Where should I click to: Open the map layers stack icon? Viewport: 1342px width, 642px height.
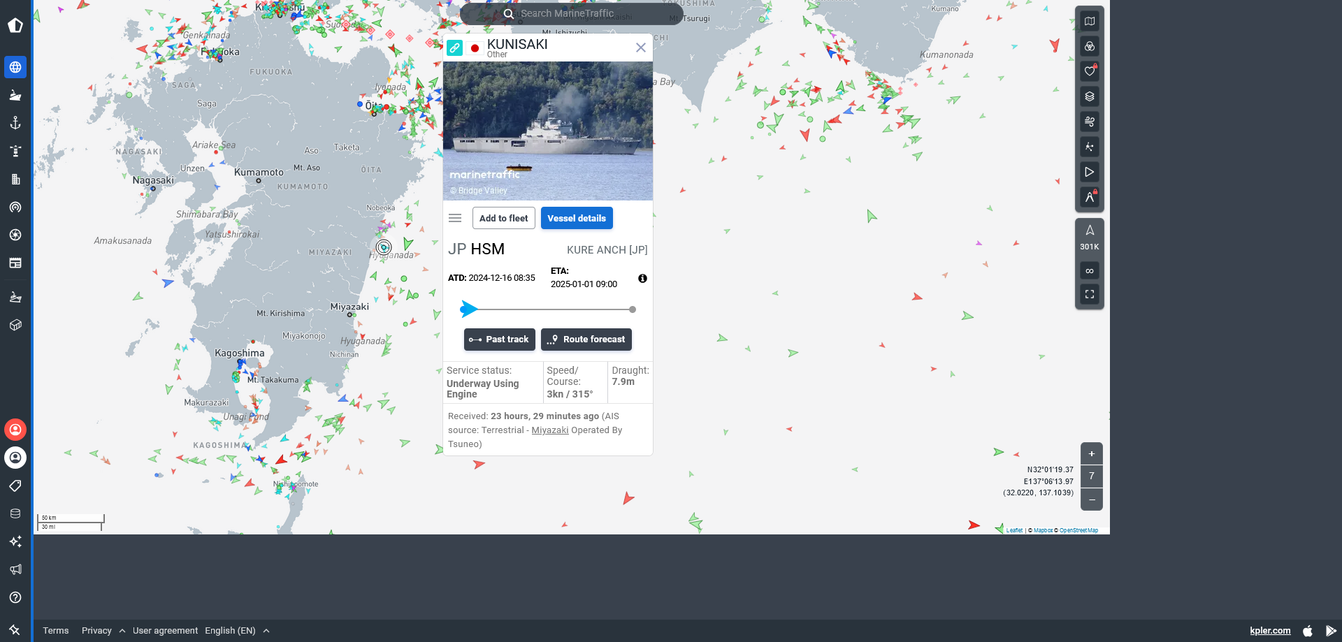click(1090, 96)
